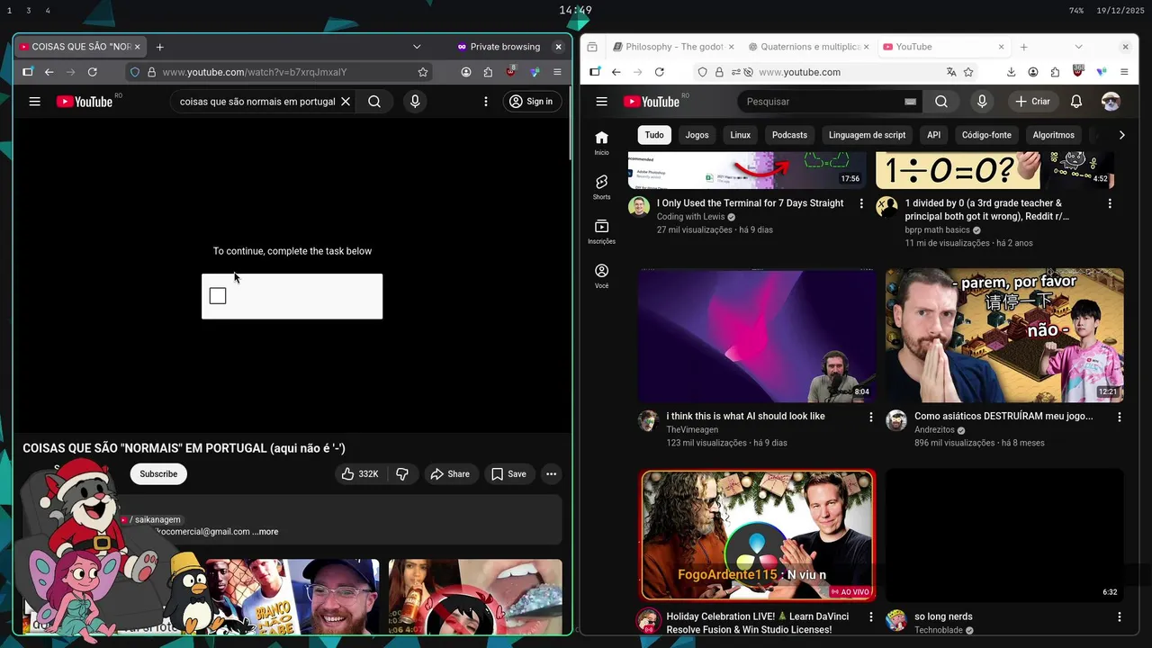Select Código-fonte filter chip
Viewport: 1152px width, 648px height.
(x=986, y=135)
